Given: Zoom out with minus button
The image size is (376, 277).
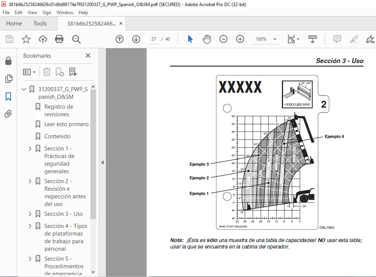Looking at the screenshot, I should 223,39.
